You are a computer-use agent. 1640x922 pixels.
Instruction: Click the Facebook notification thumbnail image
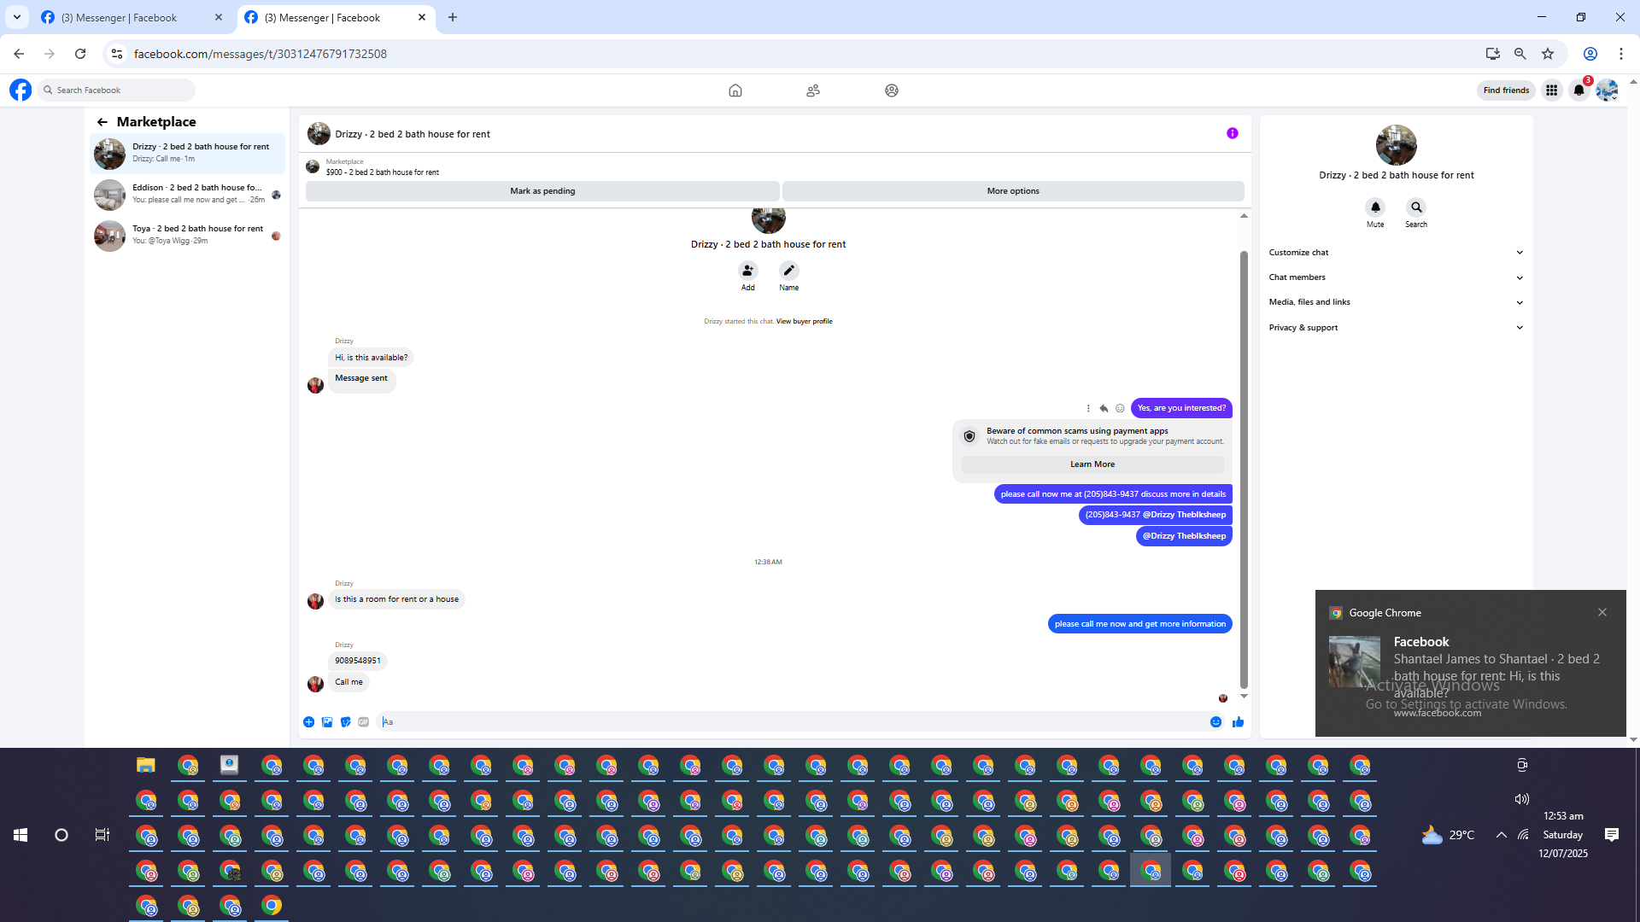click(x=1355, y=662)
